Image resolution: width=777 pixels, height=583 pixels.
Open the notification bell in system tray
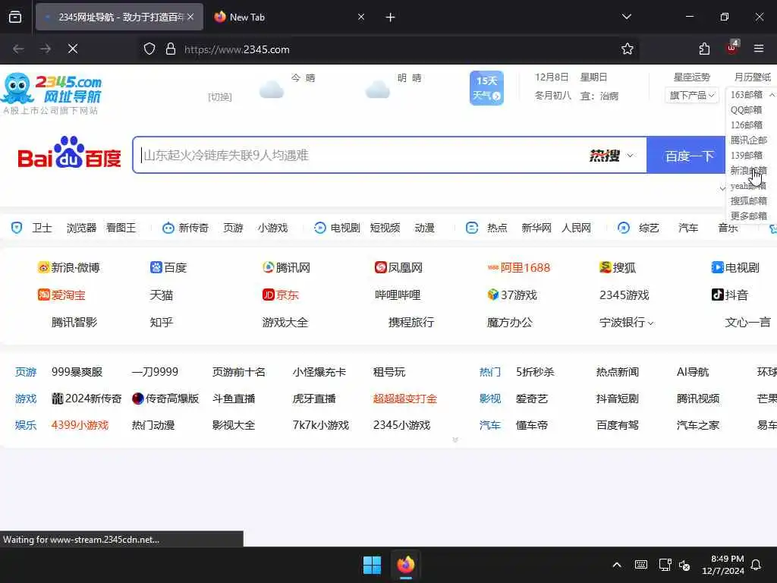tap(756, 565)
